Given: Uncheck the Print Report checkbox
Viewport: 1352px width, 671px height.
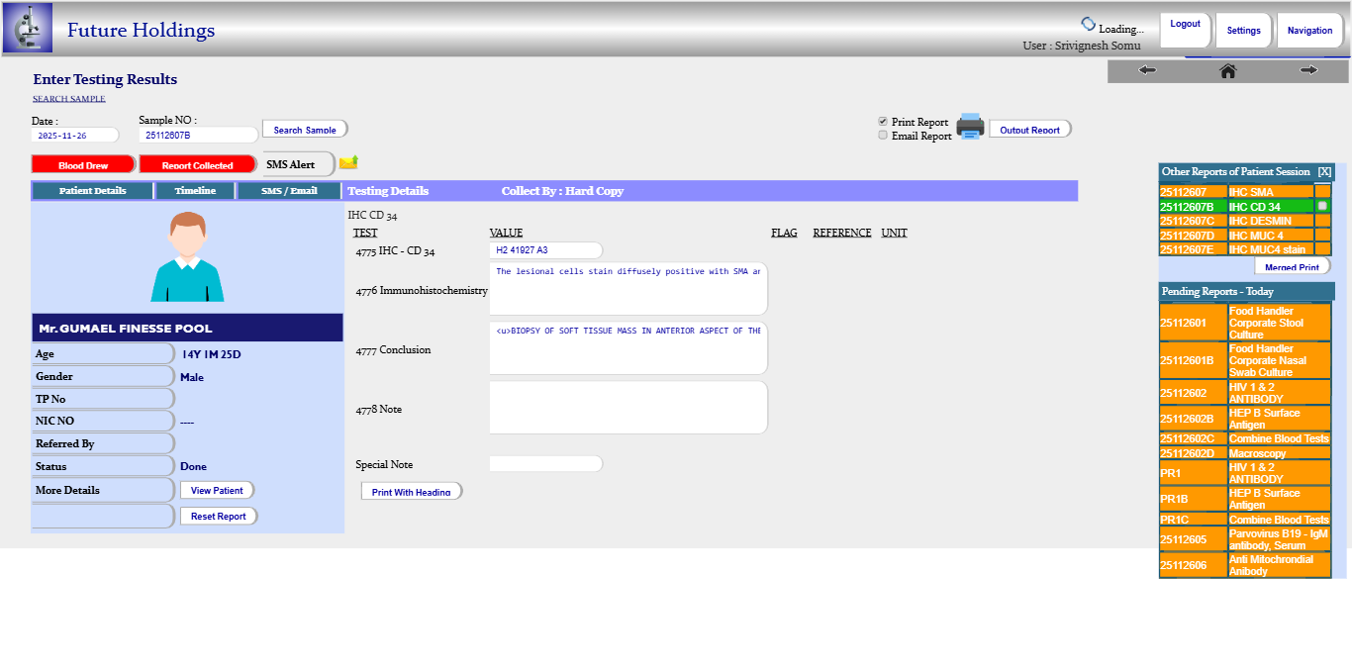Looking at the screenshot, I should click(883, 122).
